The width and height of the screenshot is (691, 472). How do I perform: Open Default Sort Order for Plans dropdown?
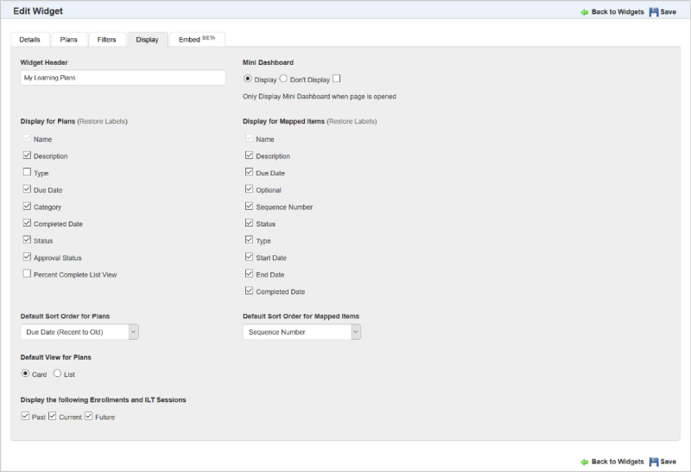click(x=79, y=332)
